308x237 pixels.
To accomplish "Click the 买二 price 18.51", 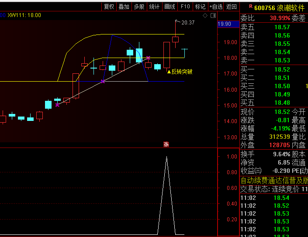I will 282,78.
